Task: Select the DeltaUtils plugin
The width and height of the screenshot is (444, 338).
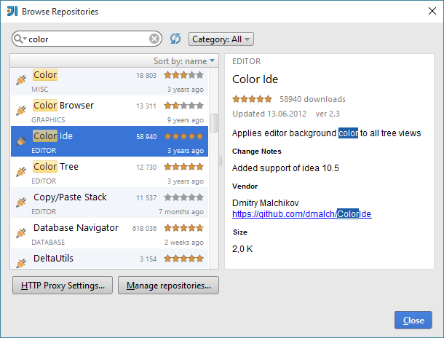Action: point(109,259)
